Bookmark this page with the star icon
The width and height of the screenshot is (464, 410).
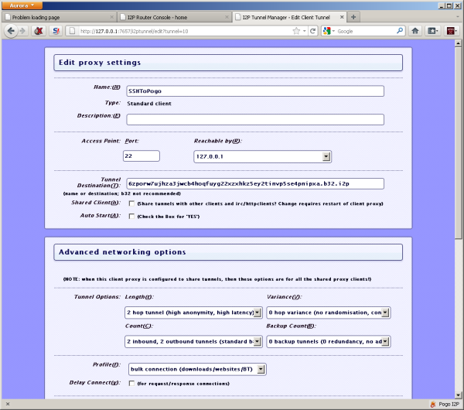296,31
